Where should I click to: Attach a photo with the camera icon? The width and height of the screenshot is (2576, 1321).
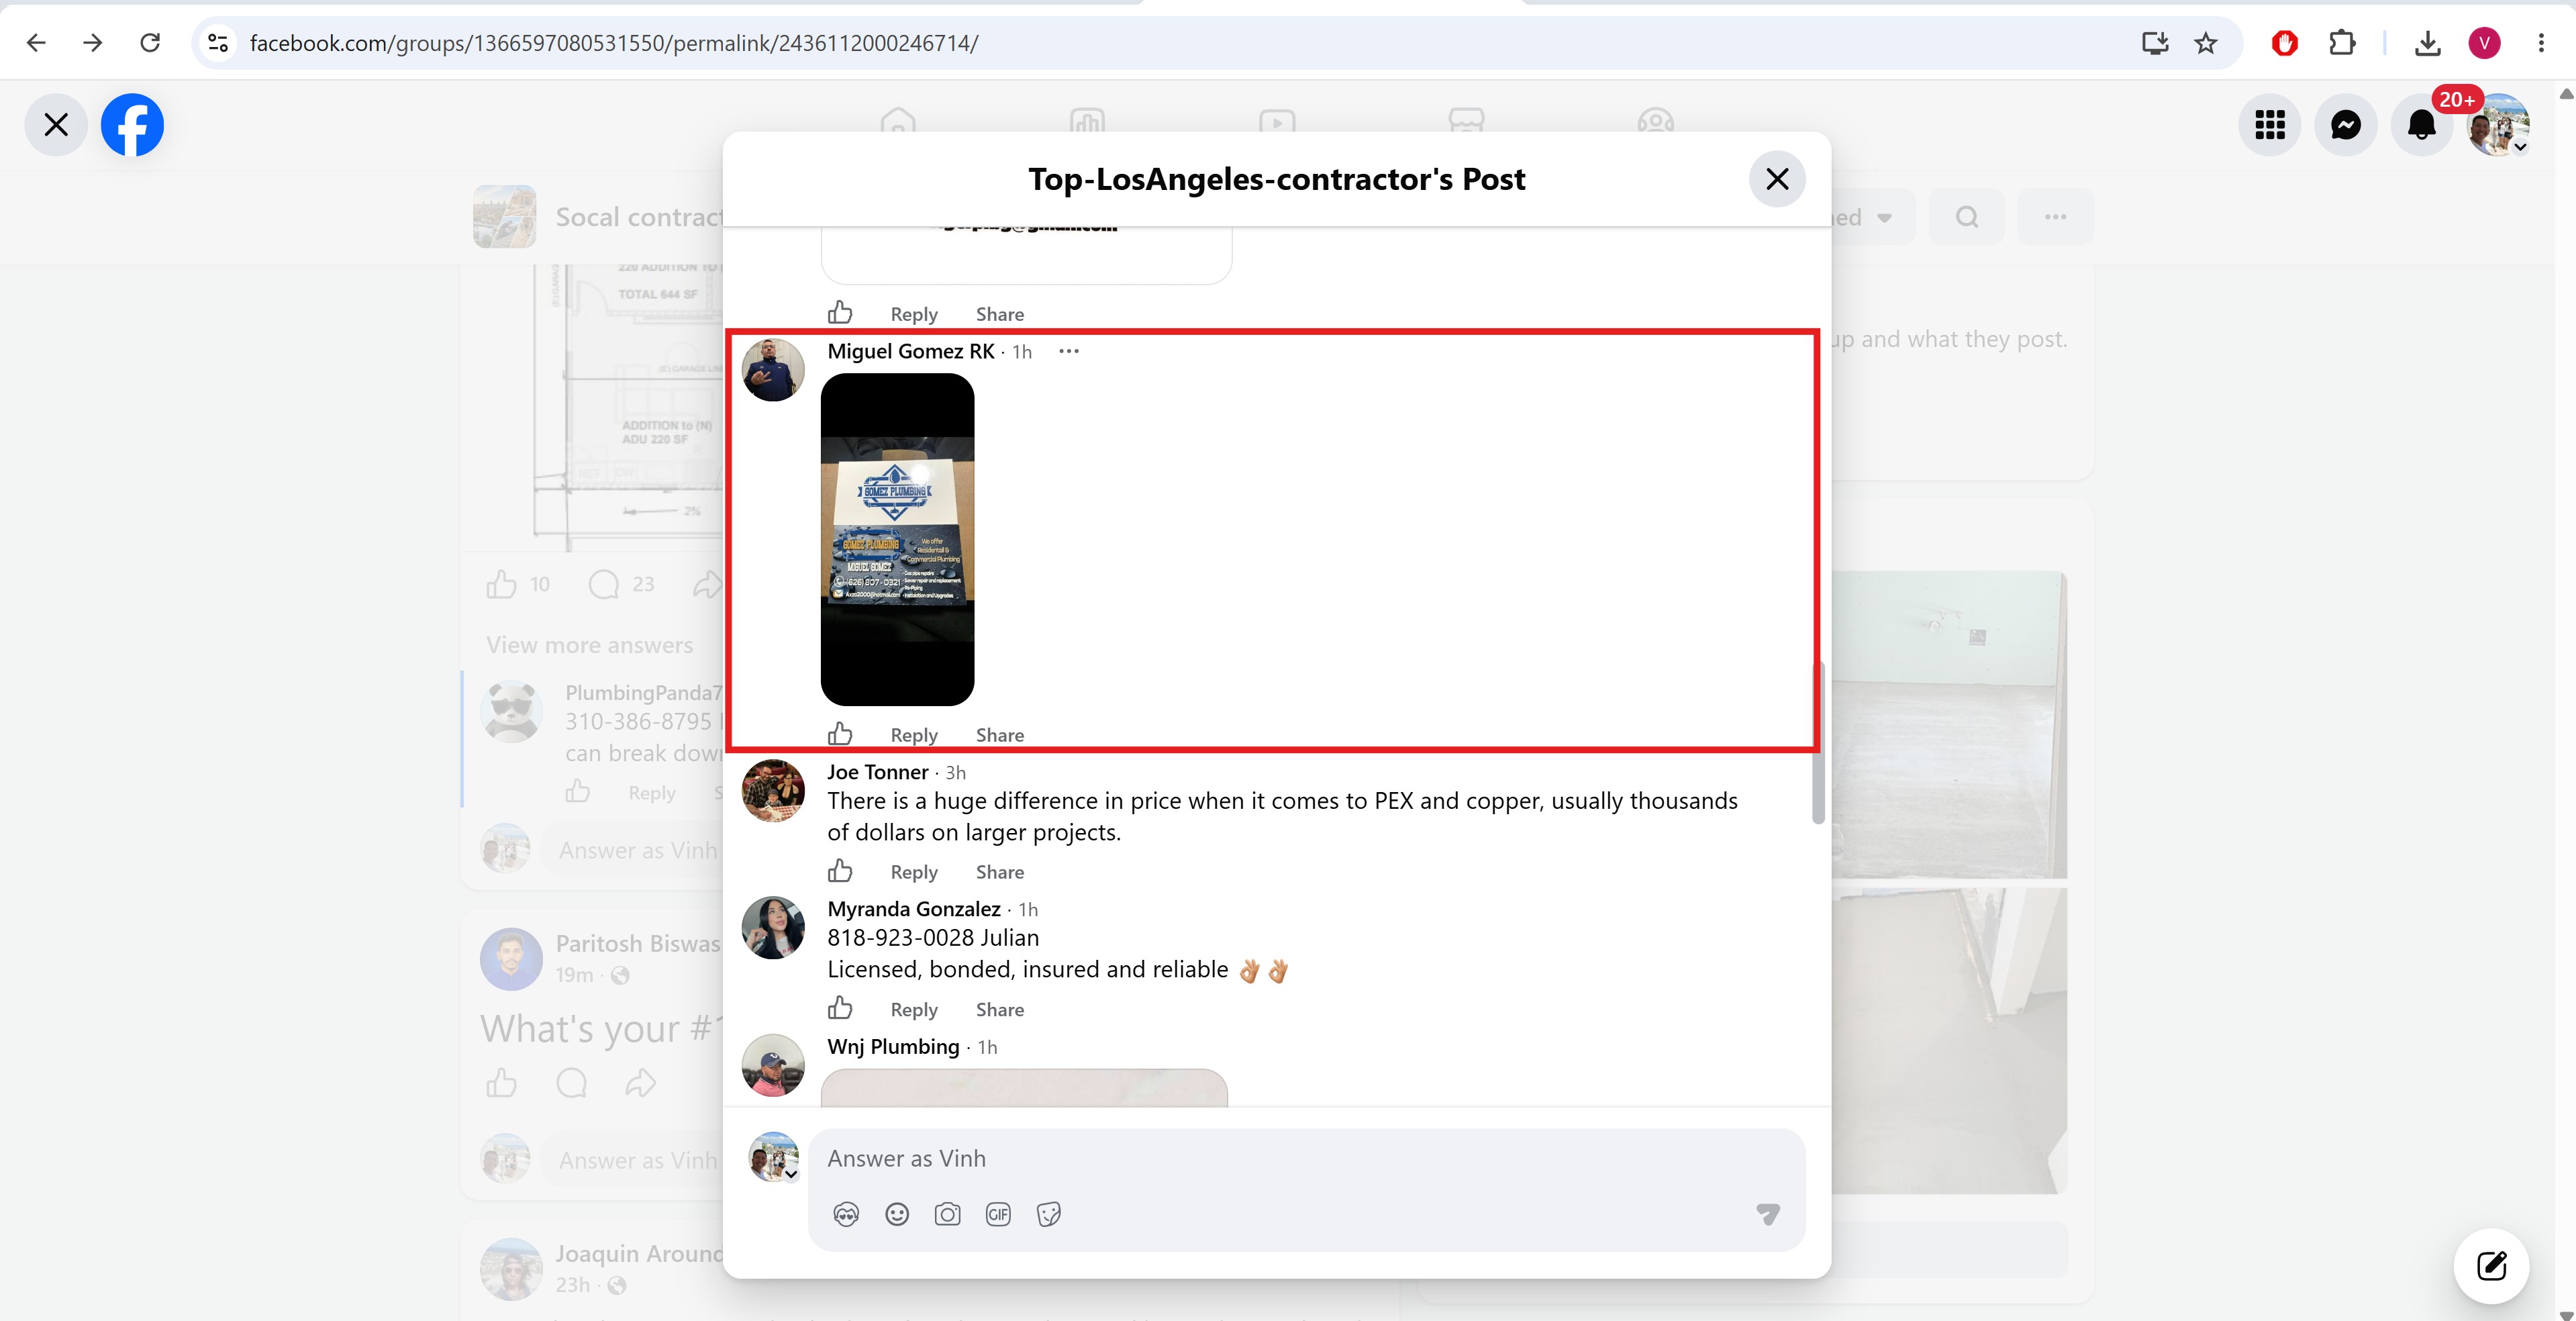coord(947,1214)
